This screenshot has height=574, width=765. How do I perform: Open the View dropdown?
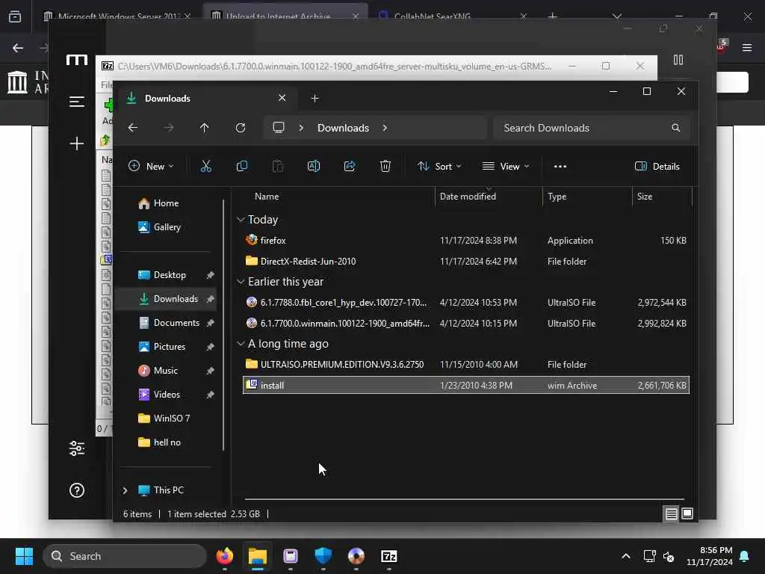pos(506,167)
